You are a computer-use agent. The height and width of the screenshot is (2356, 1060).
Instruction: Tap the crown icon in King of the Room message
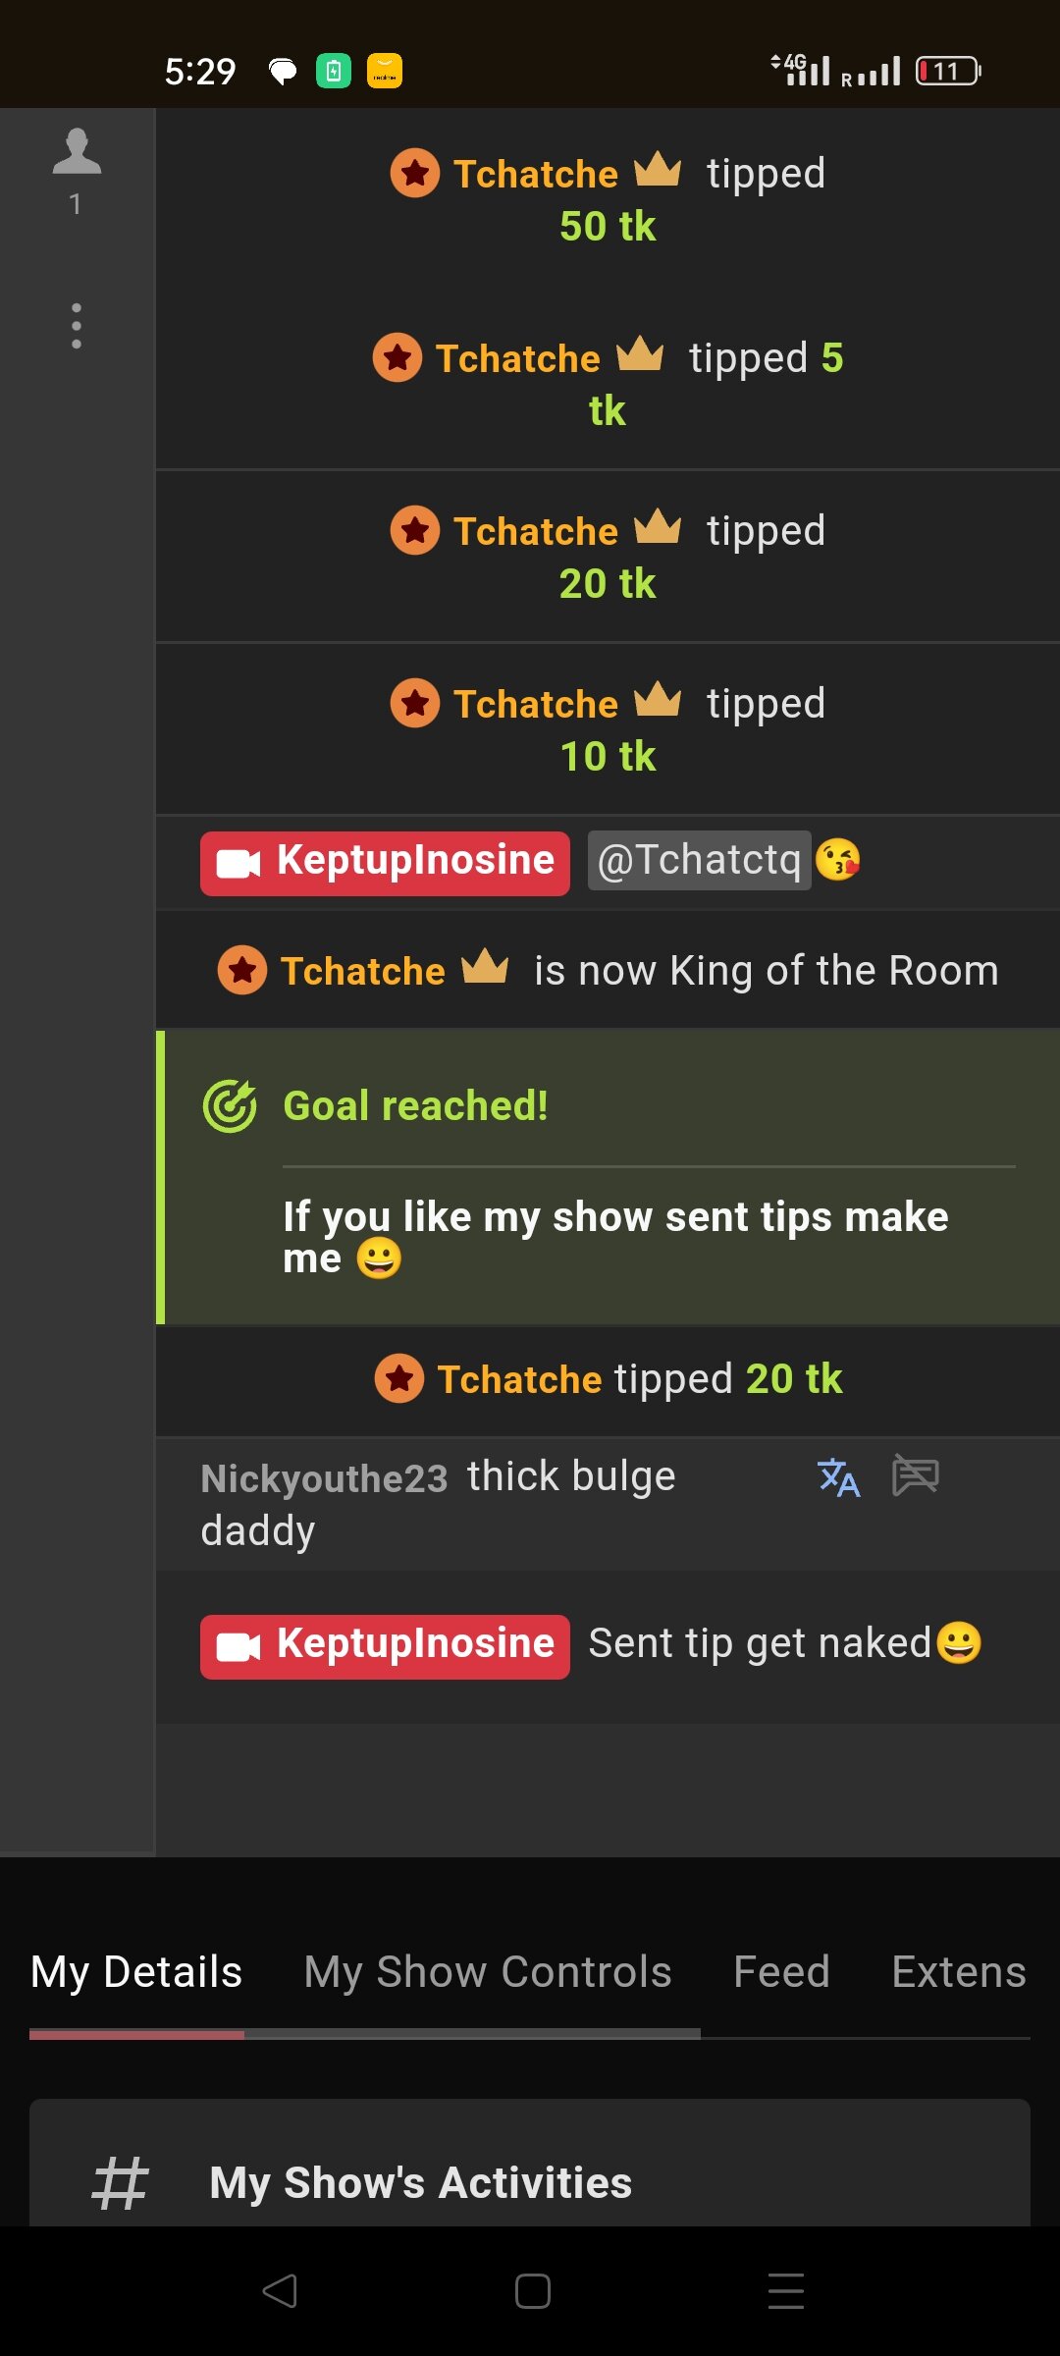pyautogui.click(x=485, y=968)
